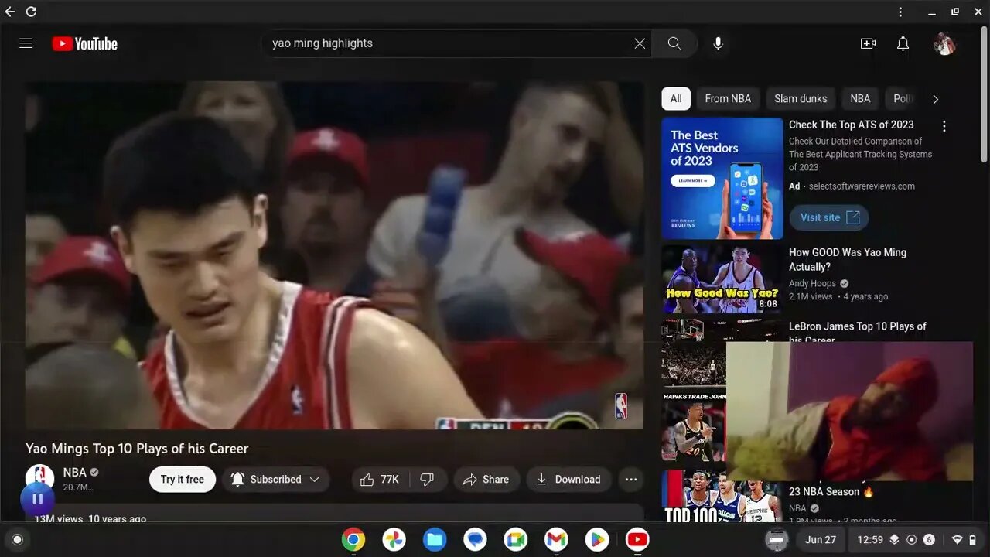Select the Slam dunks filter chip
Viewport: 990px width, 557px height.
tap(801, 98)
